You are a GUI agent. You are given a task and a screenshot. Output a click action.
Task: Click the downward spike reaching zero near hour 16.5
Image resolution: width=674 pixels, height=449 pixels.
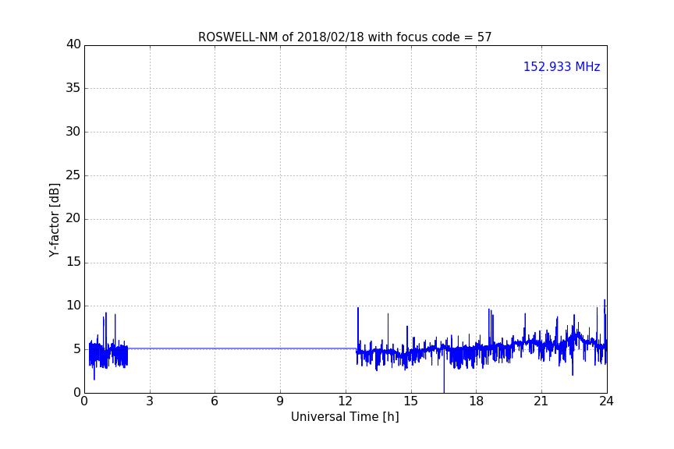(444, 374)
